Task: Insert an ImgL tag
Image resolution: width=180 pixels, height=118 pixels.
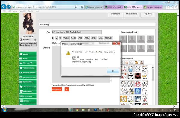Action: [x=87, y=38]
